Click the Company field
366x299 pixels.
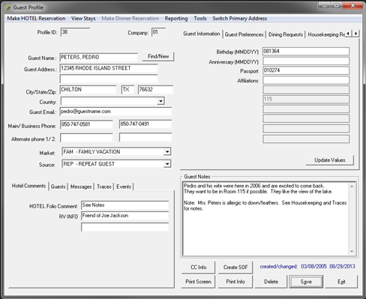158,32
